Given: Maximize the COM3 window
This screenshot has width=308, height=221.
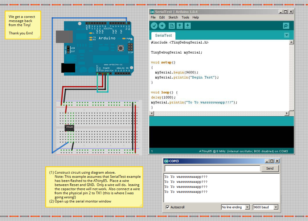Looking at the screenshot, I should [x=272, y=161].
